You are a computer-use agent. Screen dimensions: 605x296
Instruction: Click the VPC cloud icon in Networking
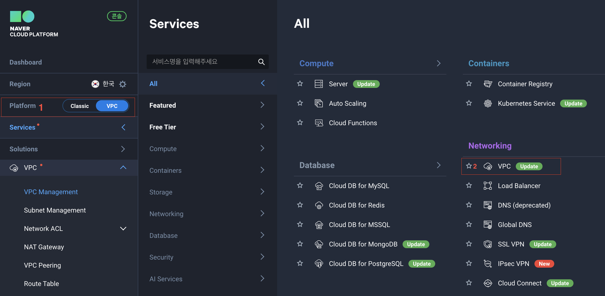(488, 166)
